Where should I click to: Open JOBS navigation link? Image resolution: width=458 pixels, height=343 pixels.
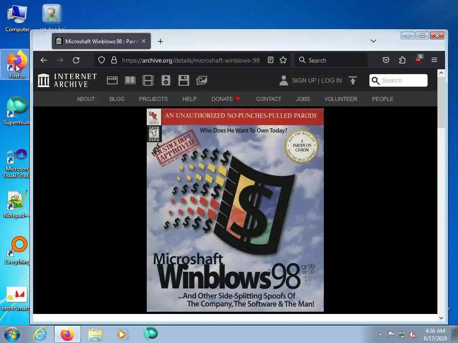click(x=303, y=99)
